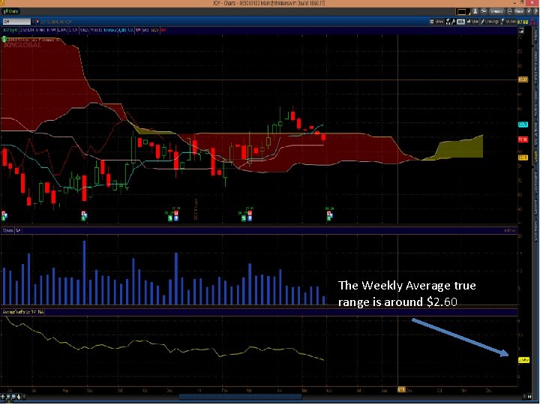This screenshot has width=540, height=405.
Task: Click the link icon beside the flask
Action: (484, 11)
